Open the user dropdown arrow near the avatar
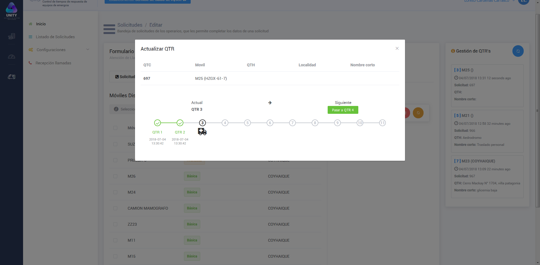The height and width of the screenshot is (265, 540). [514, 1]
